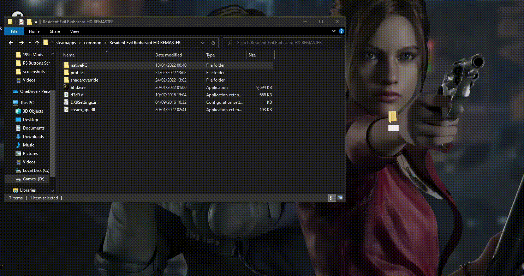Click the Music icon in the sidebar
The height and width of the screenshot is (276, 524).
[x=19, y=145]
